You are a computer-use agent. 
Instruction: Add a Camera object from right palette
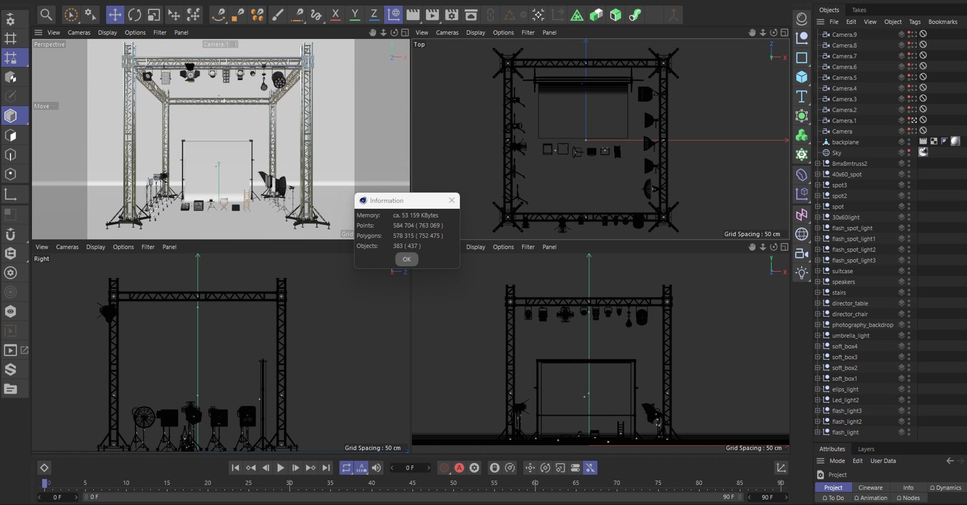pyautogui.click(x=801, y=254)
